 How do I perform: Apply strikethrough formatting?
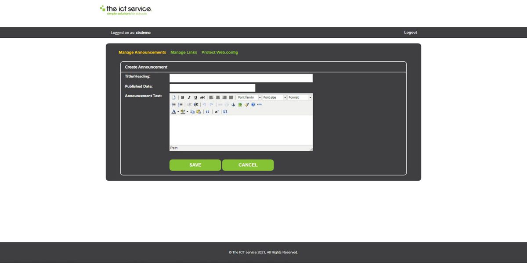tap(203, 97)
